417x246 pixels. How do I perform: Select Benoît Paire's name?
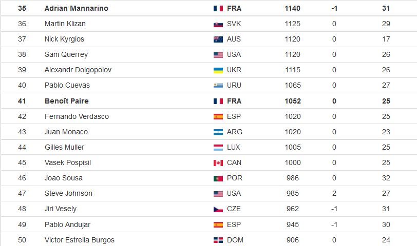(x=66, y=101)
